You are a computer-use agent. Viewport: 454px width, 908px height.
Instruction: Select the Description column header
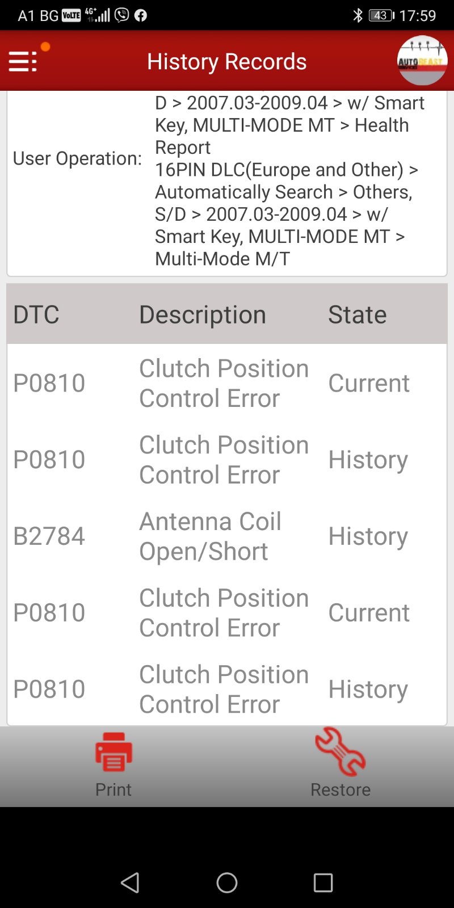click(203, 314)
